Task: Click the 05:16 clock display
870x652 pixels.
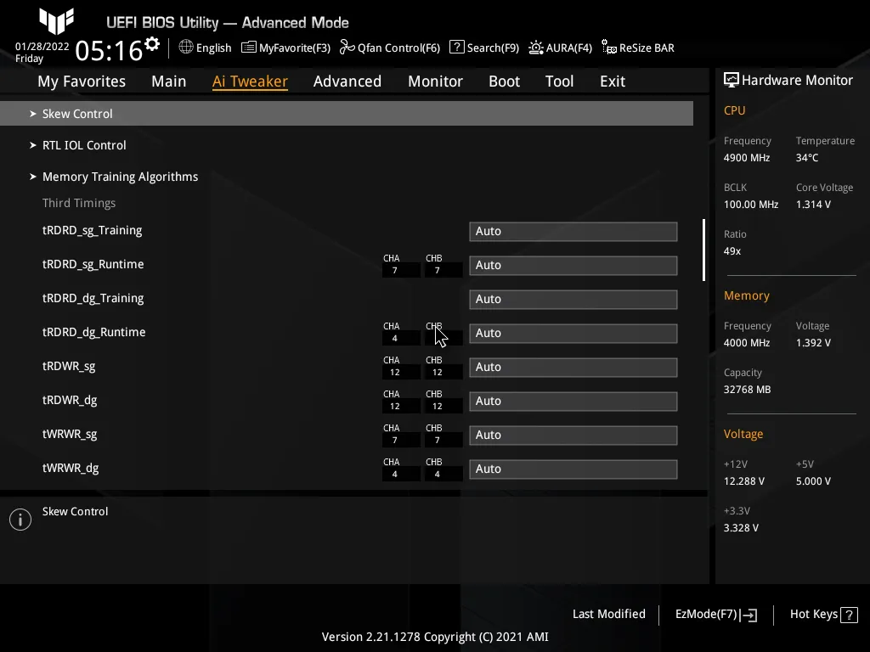Action: 109,50
